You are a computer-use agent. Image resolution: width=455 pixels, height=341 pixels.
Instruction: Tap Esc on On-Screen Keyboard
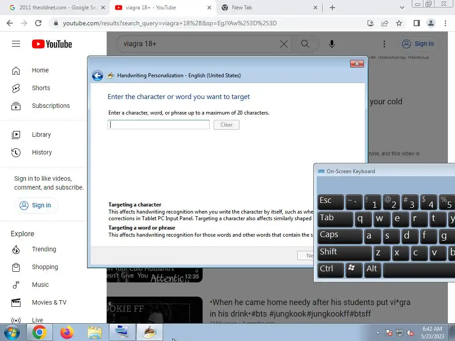(x=331, y=202)
